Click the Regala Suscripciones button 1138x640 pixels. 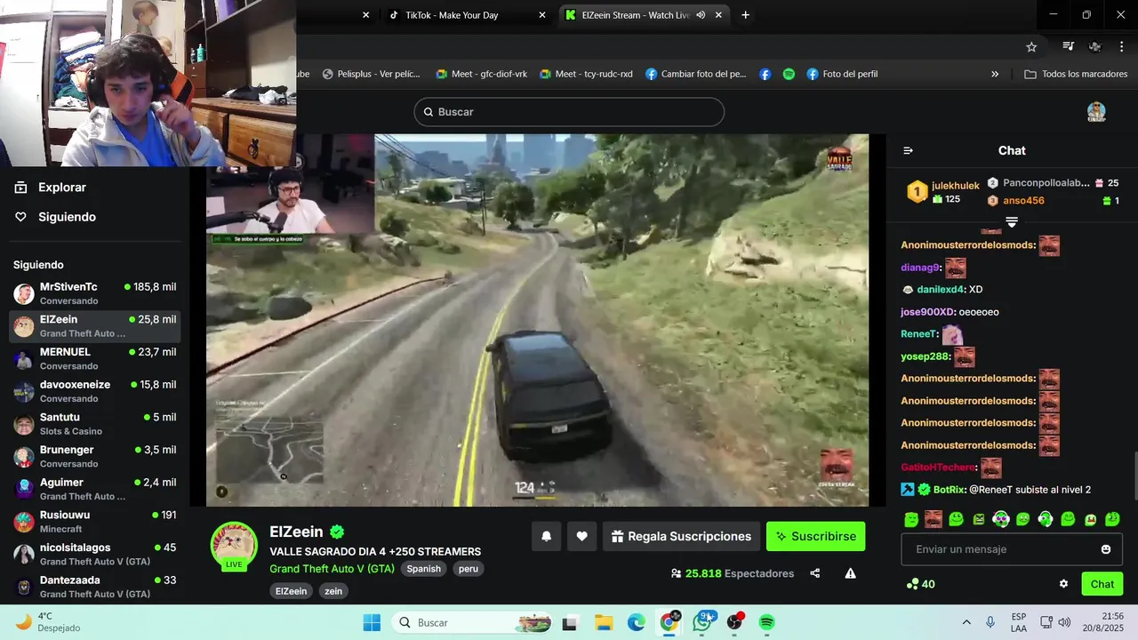point(682,536)
